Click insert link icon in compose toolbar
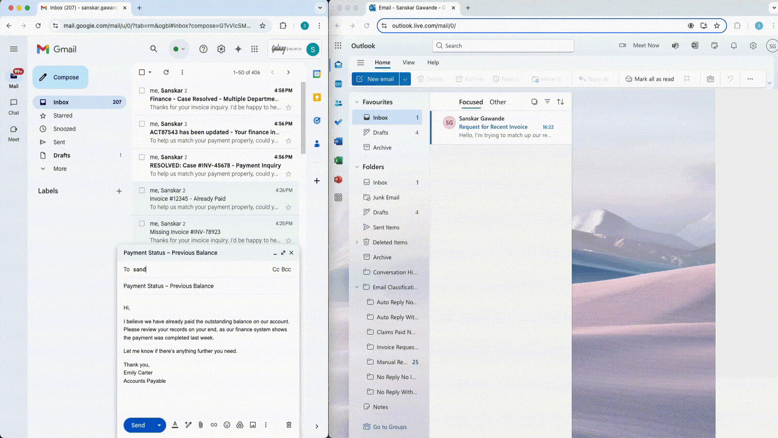 point(214,425)
